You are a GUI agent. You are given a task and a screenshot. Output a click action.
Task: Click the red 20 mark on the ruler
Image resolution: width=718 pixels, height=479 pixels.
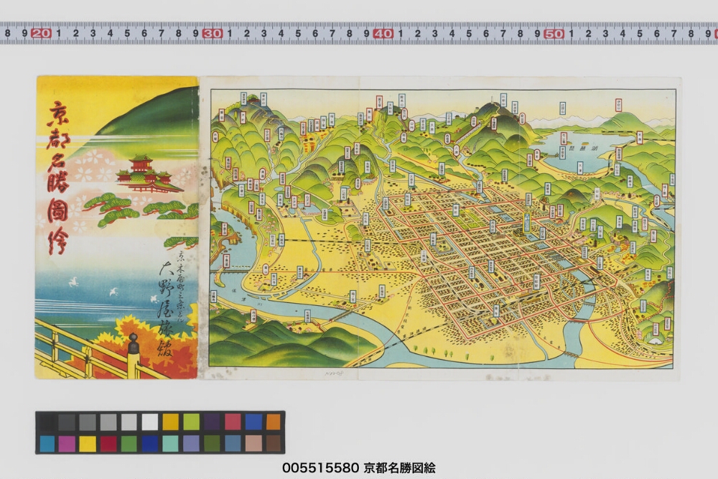point(41,33)
